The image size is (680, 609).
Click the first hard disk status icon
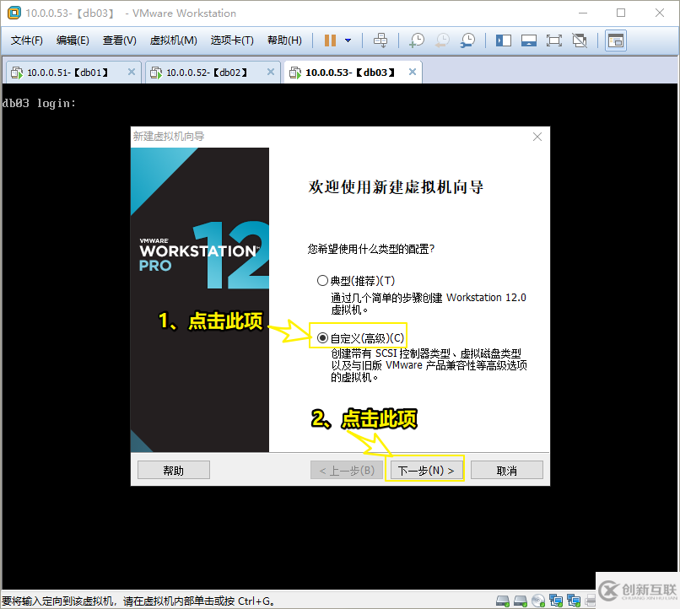click(x=503, y=601)
